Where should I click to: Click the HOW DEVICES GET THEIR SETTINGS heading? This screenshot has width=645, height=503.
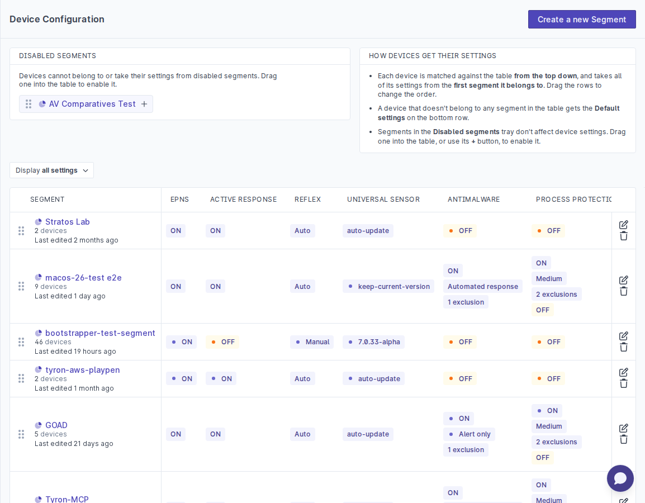[x=433, y=56]
